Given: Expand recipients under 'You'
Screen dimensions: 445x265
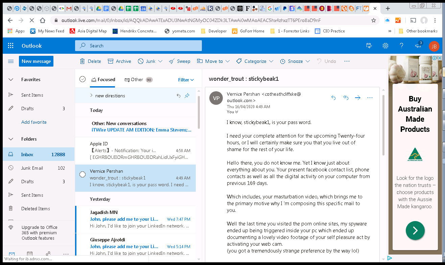Looking at the screenshot, I should (237, 112).
